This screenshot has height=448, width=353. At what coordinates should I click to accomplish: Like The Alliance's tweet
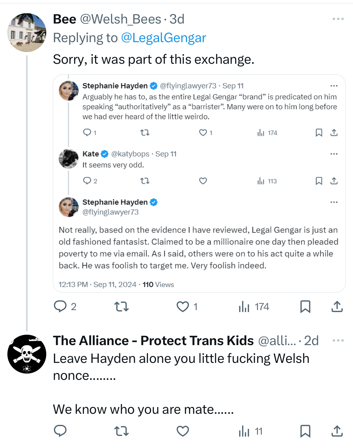tap(183, 431)
